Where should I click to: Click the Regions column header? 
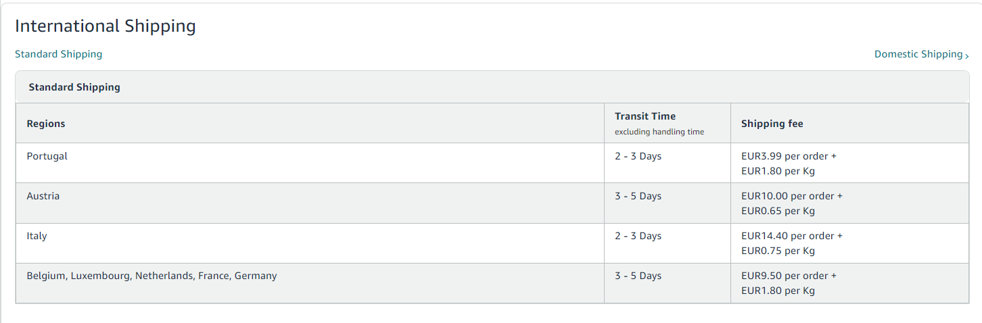point(46,124)
